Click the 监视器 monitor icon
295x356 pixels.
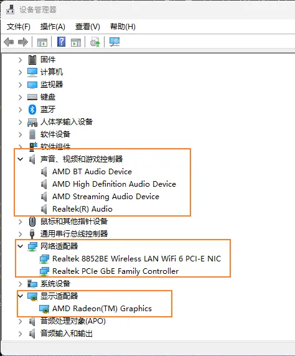(x=32, y=85)
